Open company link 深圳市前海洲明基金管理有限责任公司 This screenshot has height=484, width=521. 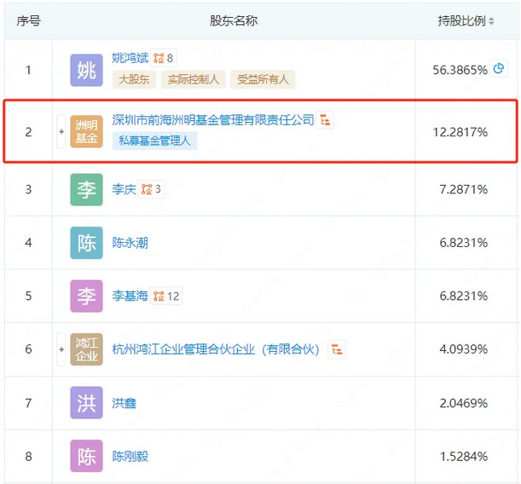pyautogui.click(x=213, y=120)
